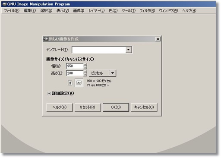Click the キャンセル(C) button
Screen dimensions: 221x158
click(x=144, y=107)
